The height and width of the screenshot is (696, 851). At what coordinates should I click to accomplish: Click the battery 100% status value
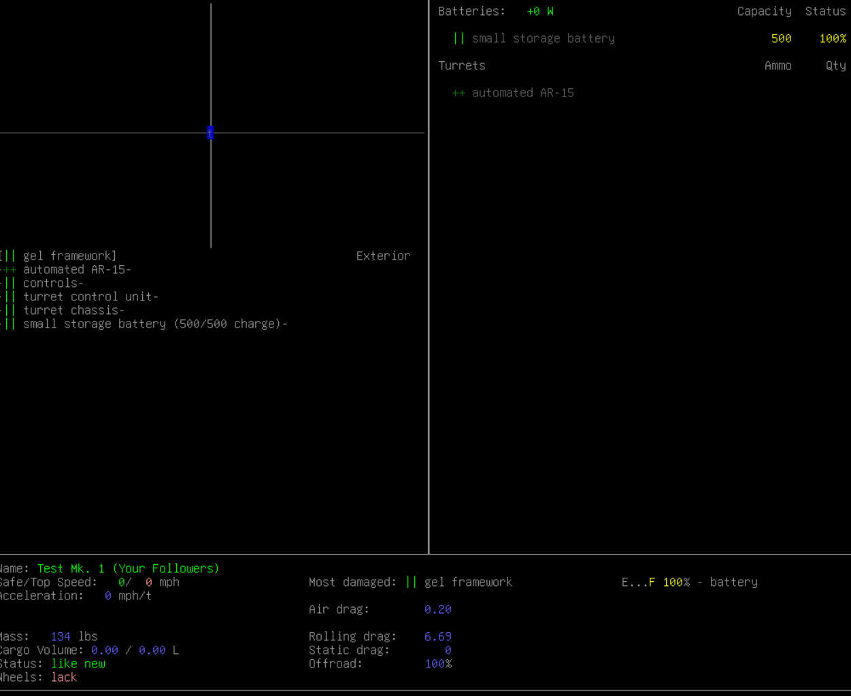833,39
